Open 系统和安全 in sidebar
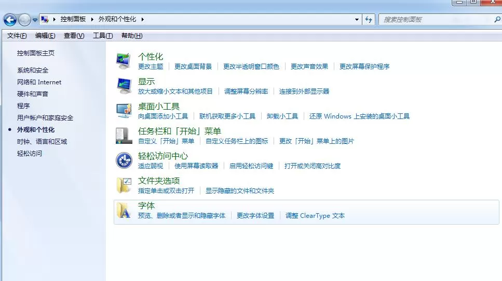Screen dimensions: 502x281 [33, 70]
